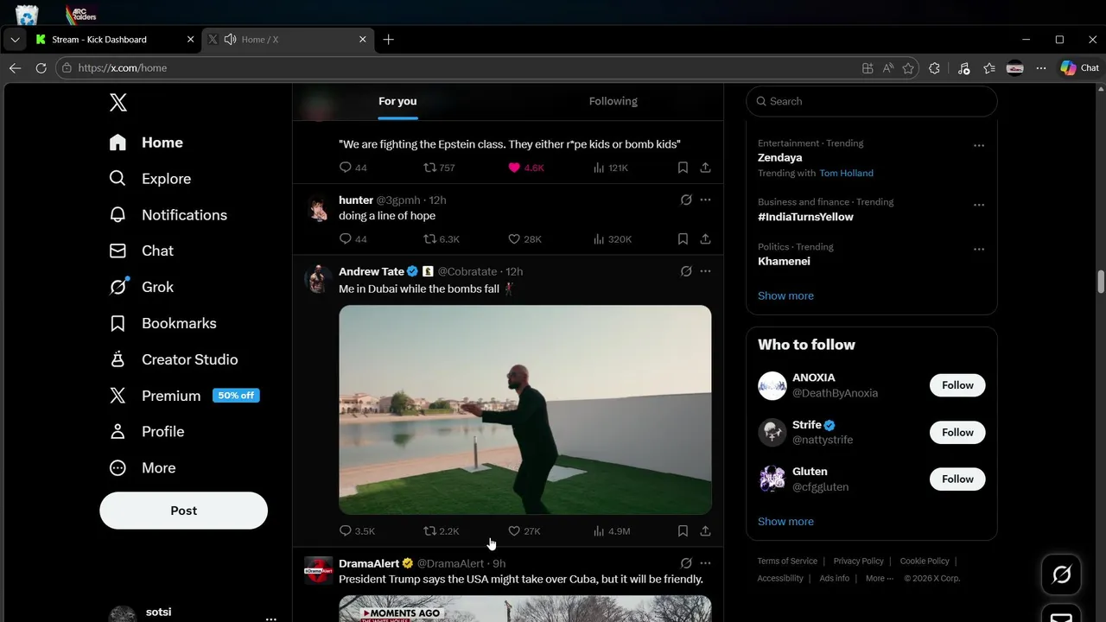Switch to the Following tab

613,101
